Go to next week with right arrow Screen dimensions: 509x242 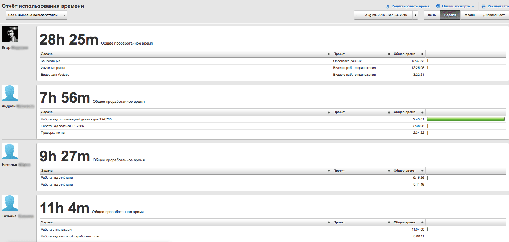pyautogui.click(x=415, y=15)
